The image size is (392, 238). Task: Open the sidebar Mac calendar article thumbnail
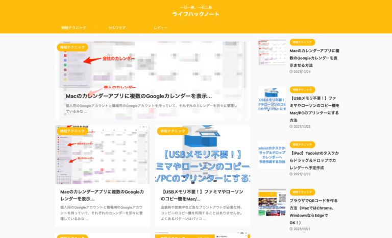coord(272,53)
